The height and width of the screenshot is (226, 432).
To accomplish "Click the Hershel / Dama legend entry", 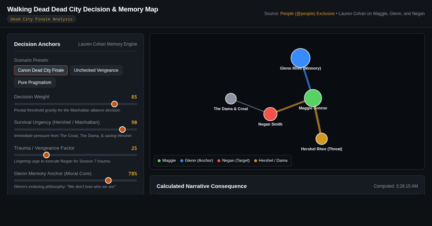I will coord(271,160).
